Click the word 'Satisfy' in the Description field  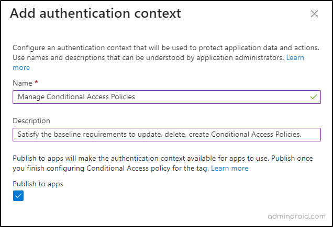29,135
